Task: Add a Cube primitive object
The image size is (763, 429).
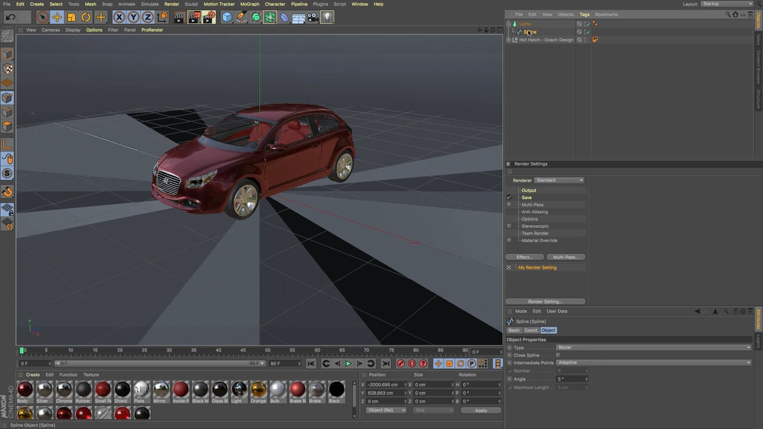Action: 227,17
